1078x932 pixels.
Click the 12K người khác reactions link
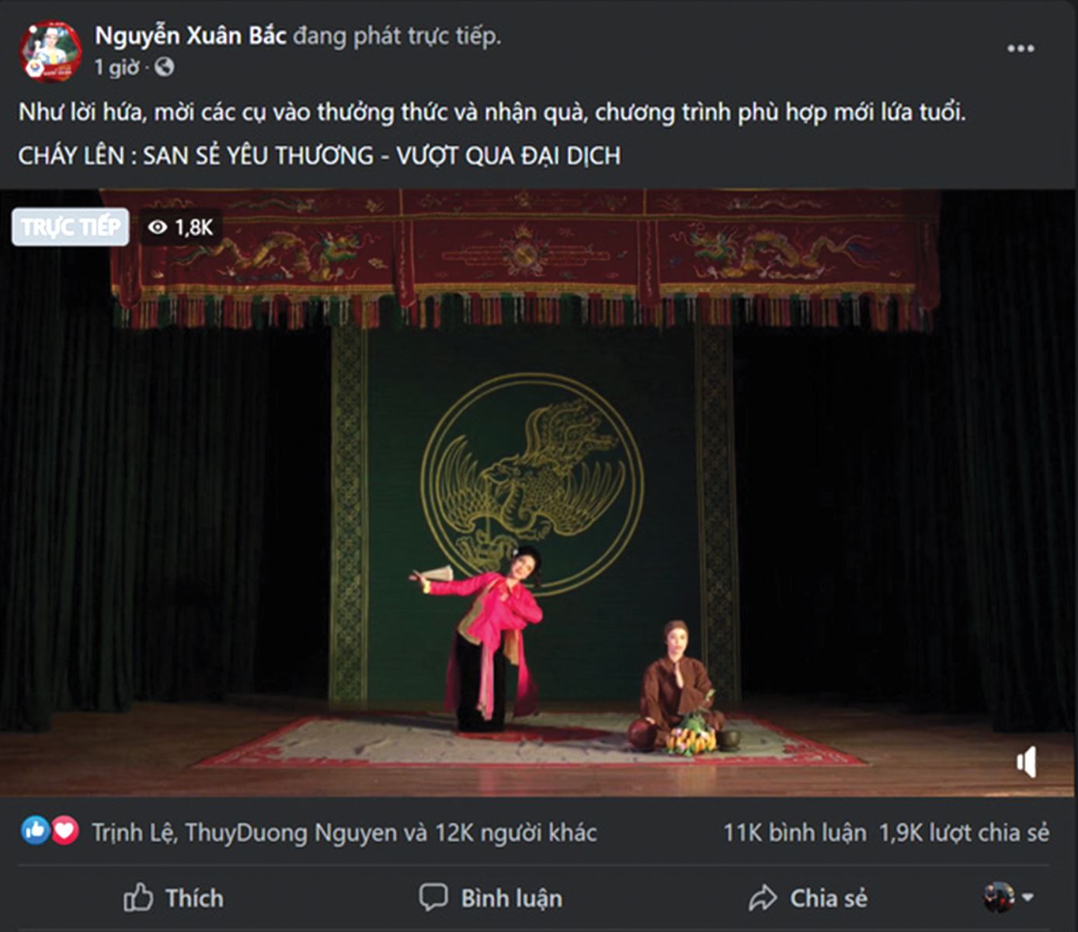coord(516,833)
